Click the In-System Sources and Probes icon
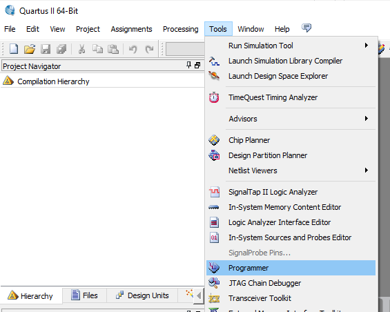The image size is (390, 312). click(214, 237)
